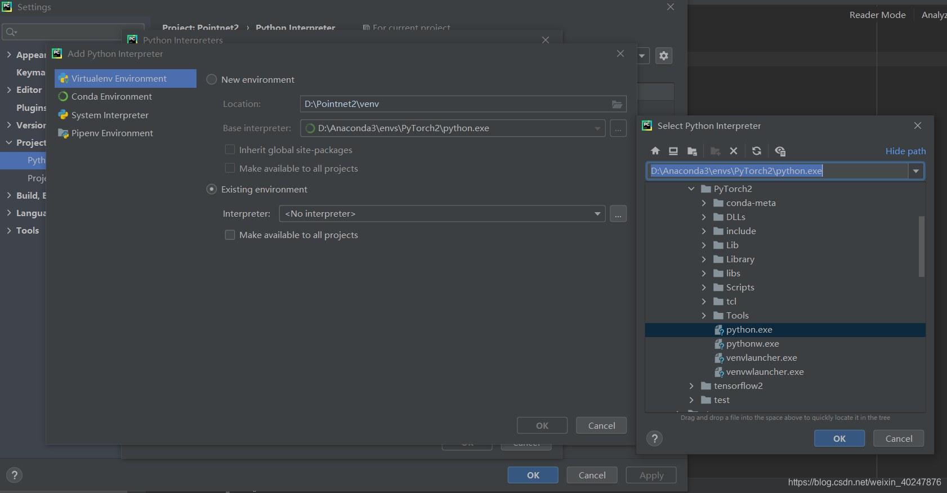Collapse the PyTorch2 folder node
Screen dimensions: 947x493
click(x=691, y=189)
